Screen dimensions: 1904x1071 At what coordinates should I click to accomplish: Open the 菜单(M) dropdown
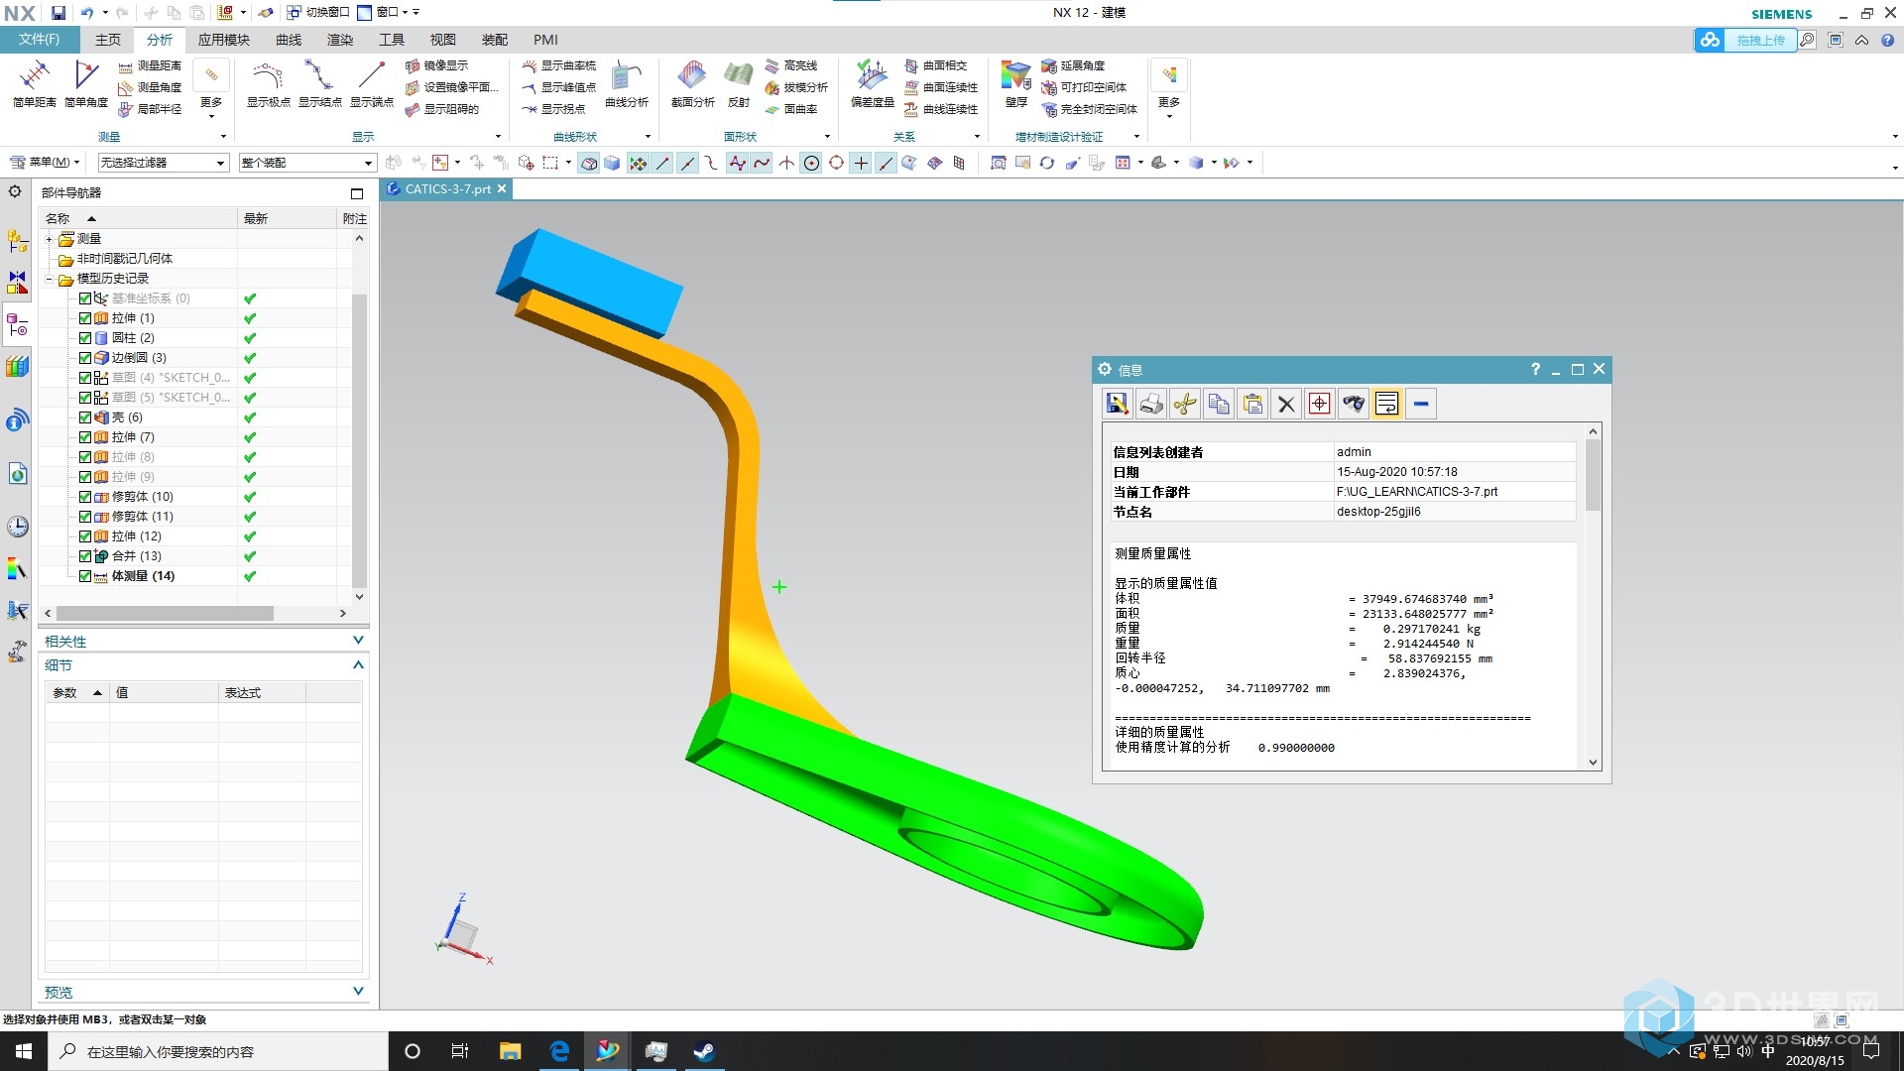[x=46, y=162]
